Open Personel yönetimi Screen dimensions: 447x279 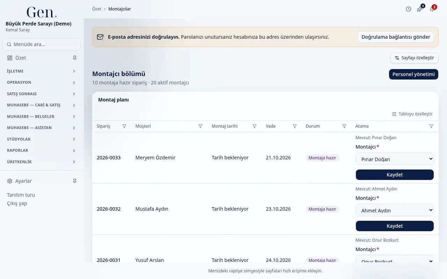413,74
